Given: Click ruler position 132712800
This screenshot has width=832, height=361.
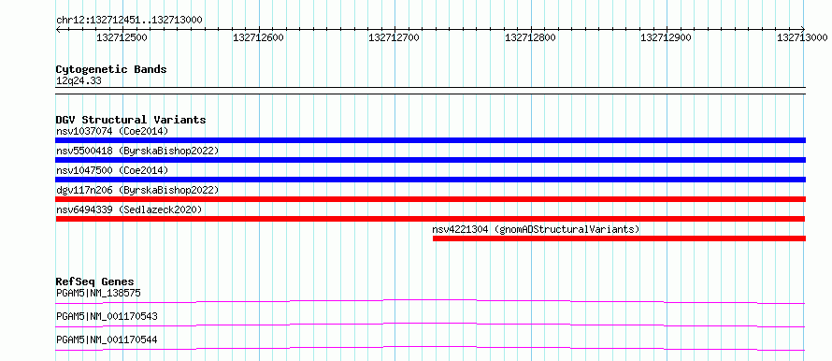Looking at the screenshot, I should pos(531,37).
